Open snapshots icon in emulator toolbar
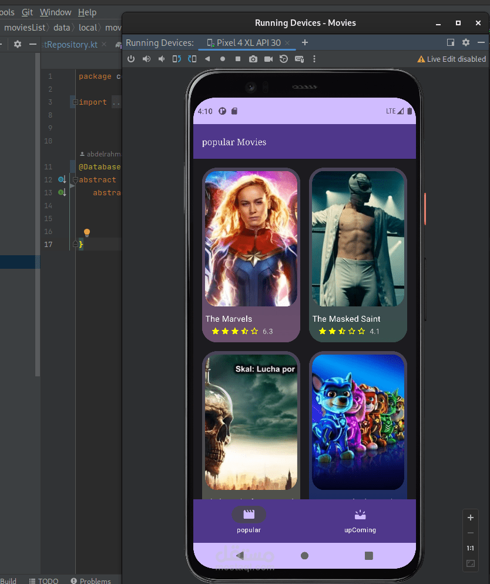The height and width of the screenshot is (584, 490). pos(284,59)
